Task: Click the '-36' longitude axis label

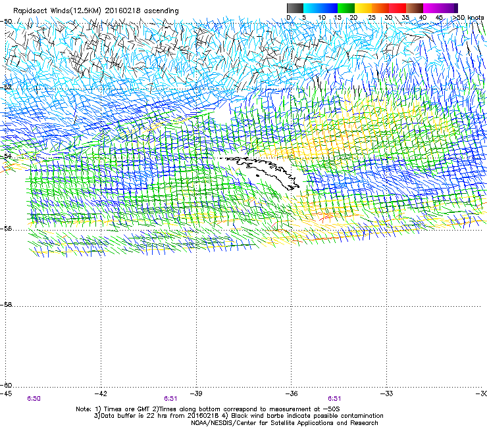Action: 292,393
